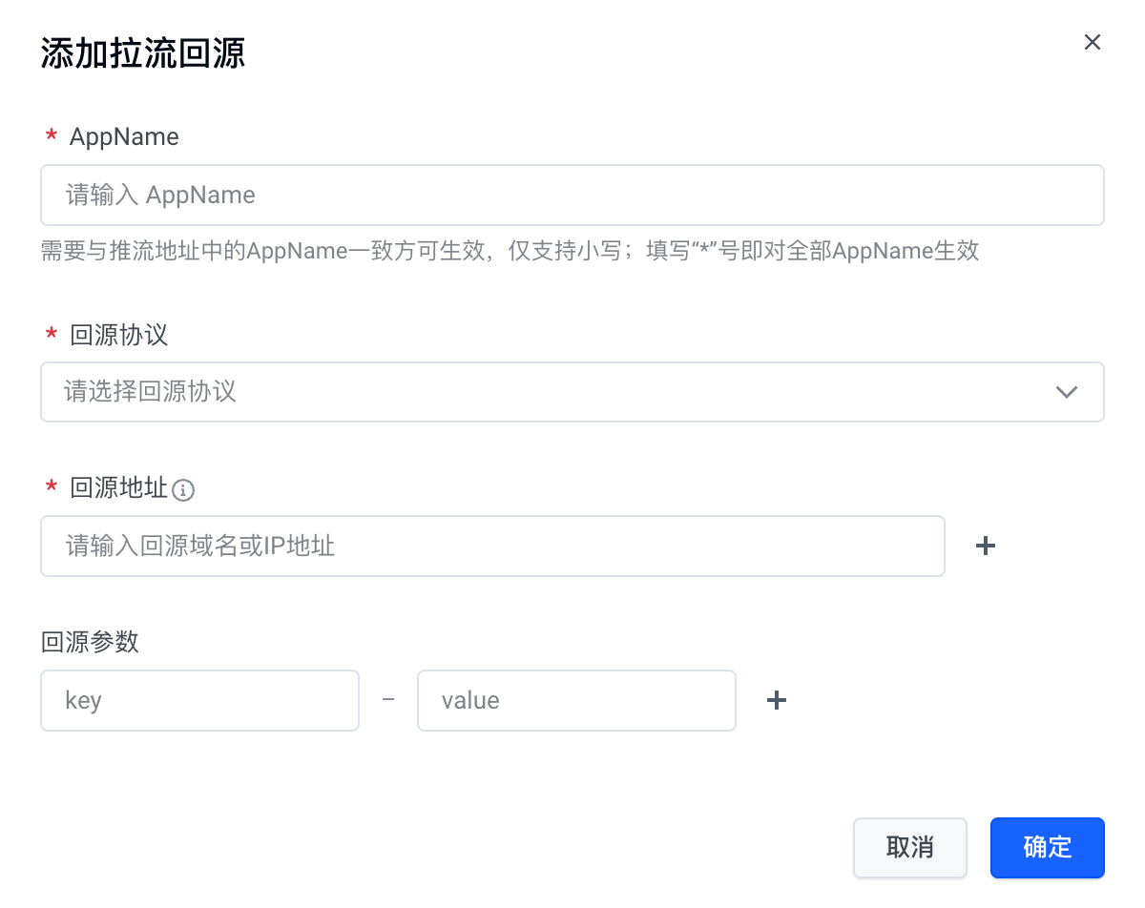Image resolution: width=1145 pixels, height=908 pixels.
Task: Confirm with the blue 确定 button
Action: pos(1047,848)
